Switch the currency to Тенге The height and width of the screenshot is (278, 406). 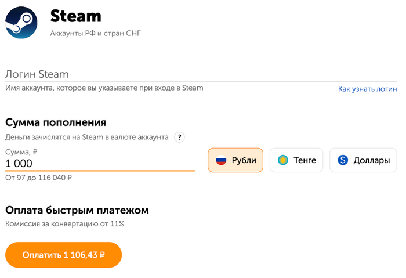pyautogui.click(x=296, y=160)
